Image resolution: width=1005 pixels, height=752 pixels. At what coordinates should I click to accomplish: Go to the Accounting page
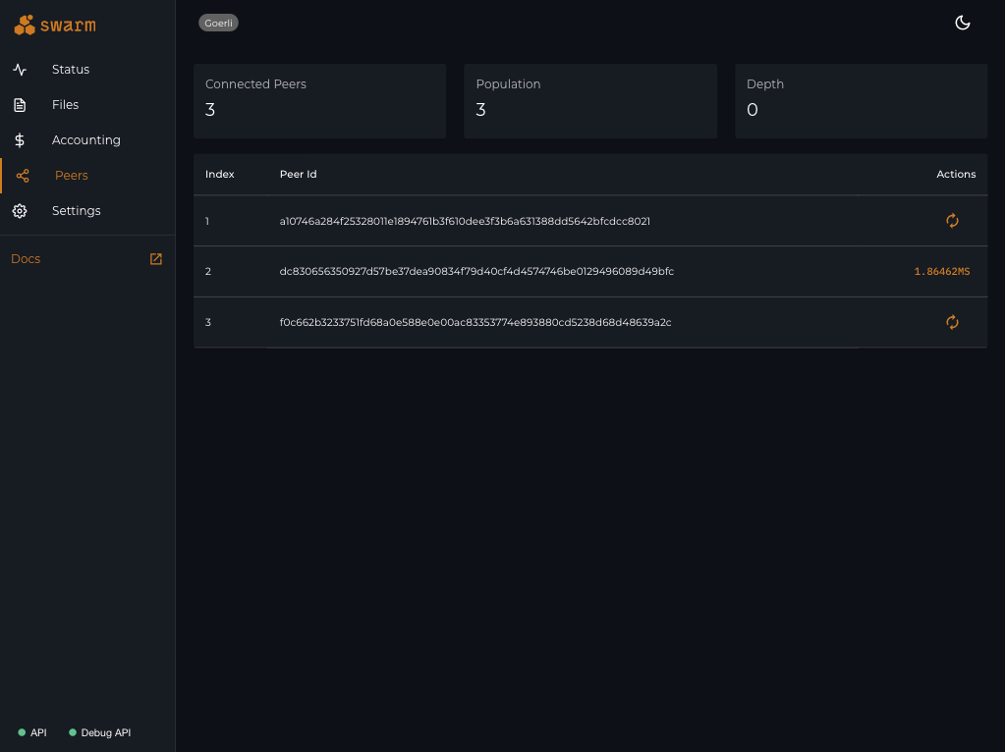(86, 140)
